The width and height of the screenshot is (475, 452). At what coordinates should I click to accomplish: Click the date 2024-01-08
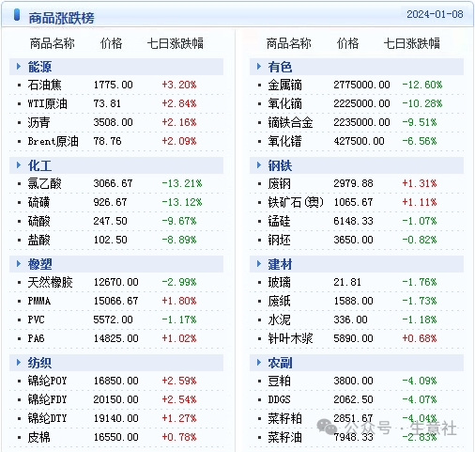pyautogui.click(x=435, y=14)
